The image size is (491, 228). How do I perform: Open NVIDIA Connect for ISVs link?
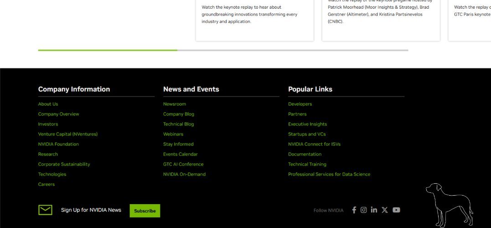point(314,144)
